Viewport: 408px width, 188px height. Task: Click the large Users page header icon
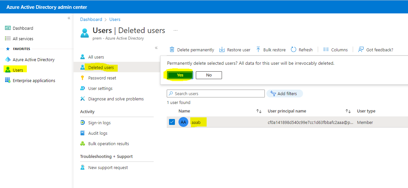(x=85, y=33)
